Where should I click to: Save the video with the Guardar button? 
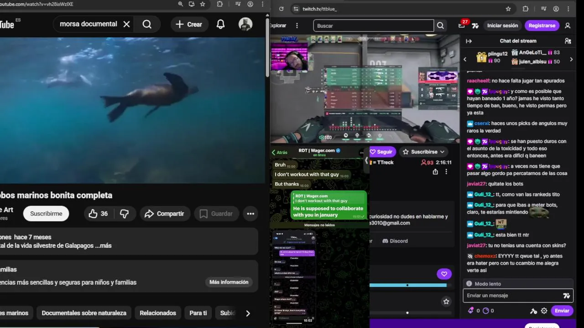pyautogui.click(x=216, y=214)
